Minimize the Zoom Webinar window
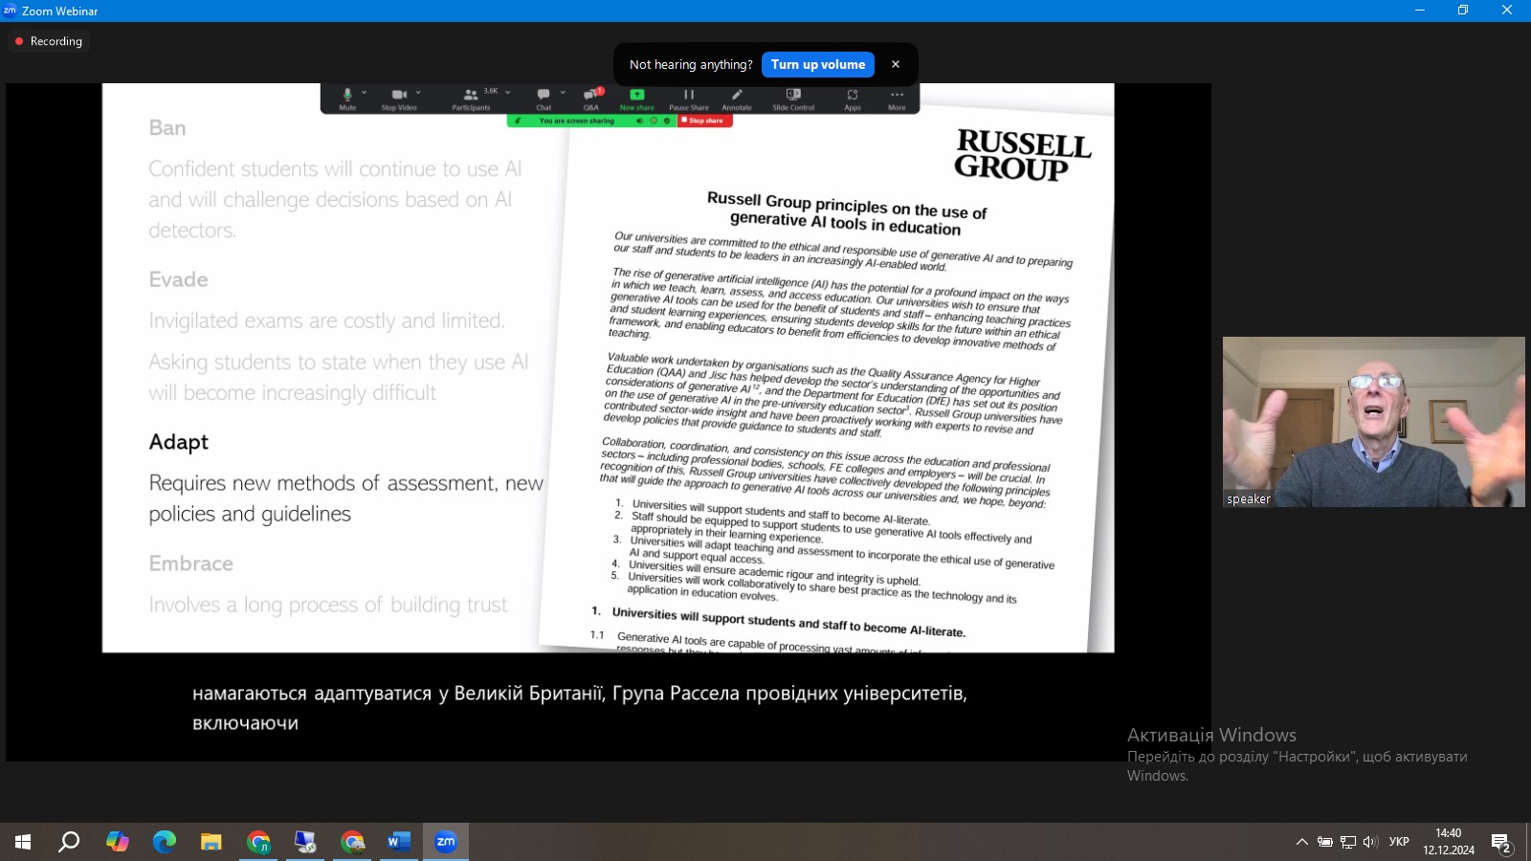This screenshot has height=861, width=1531. coord(1420,11)
